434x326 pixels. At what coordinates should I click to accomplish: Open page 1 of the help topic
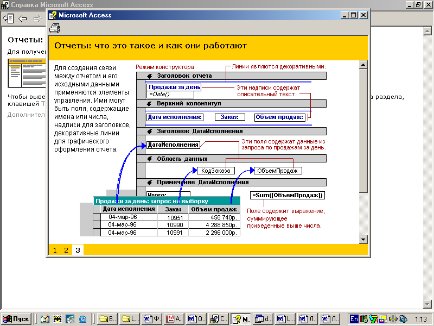tap(55, 250)
